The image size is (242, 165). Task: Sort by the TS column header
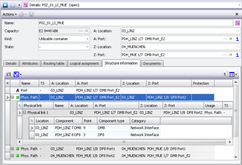[x=44, y=83]
